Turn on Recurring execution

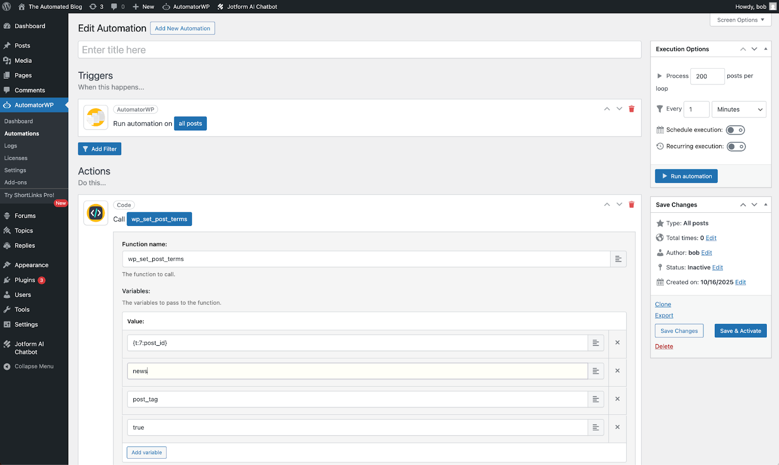tap(736, 146)
